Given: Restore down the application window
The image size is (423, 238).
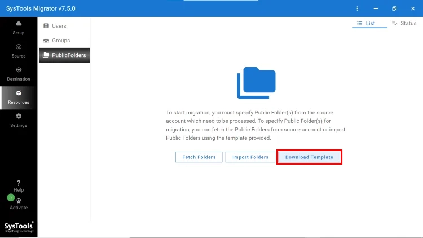Looking at the screenshot, I should point(394,8).
